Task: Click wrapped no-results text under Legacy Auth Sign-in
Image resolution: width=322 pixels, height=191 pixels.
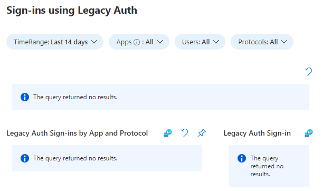Action: pos(267,166)
